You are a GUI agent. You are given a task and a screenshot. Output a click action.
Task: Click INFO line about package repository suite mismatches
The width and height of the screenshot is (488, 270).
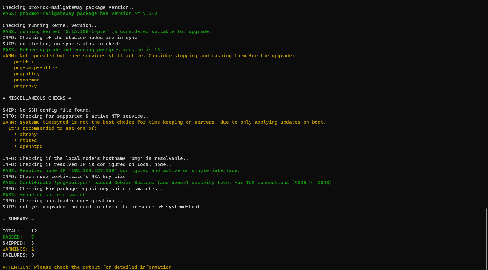tap(83, 189)
